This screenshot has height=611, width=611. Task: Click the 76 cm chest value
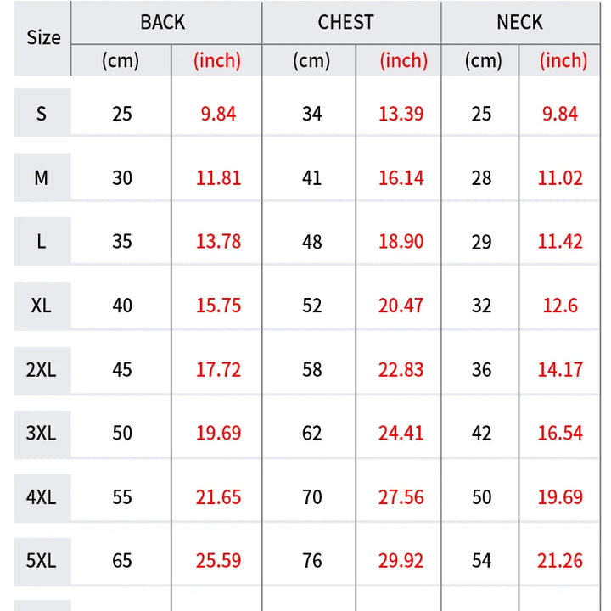pyautogui.click(x=312, y=561)
